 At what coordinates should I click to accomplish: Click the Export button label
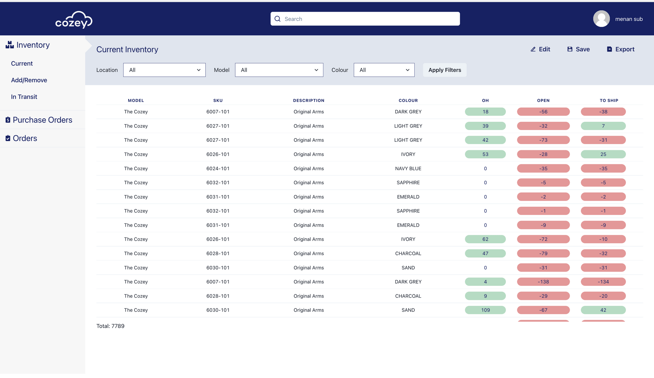[x=625, y=49]
